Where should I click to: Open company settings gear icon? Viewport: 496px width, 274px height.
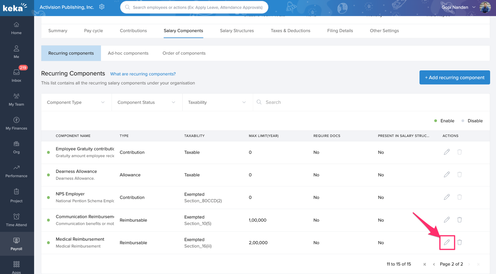pyautogui.click(x=102, y=7)
